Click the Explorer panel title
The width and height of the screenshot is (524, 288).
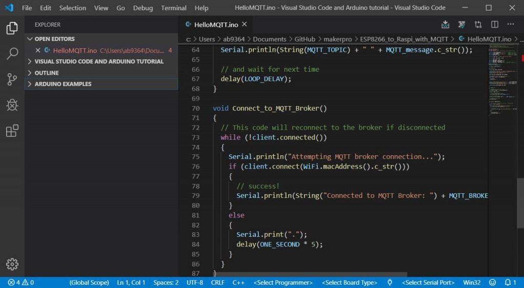(48, 25)
